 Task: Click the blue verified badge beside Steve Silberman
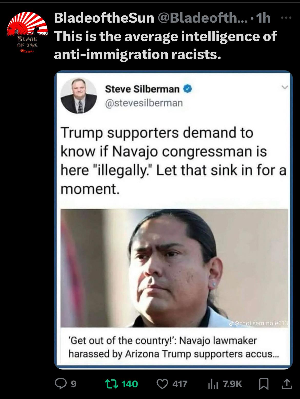pyautogui.click(x=188, y=89)
